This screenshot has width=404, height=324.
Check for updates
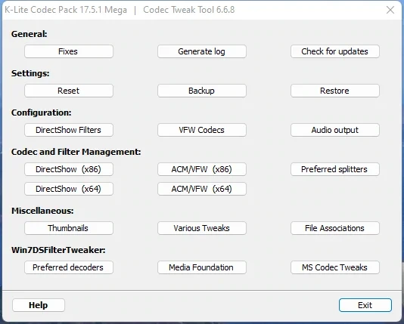click(x=335, y=51)
